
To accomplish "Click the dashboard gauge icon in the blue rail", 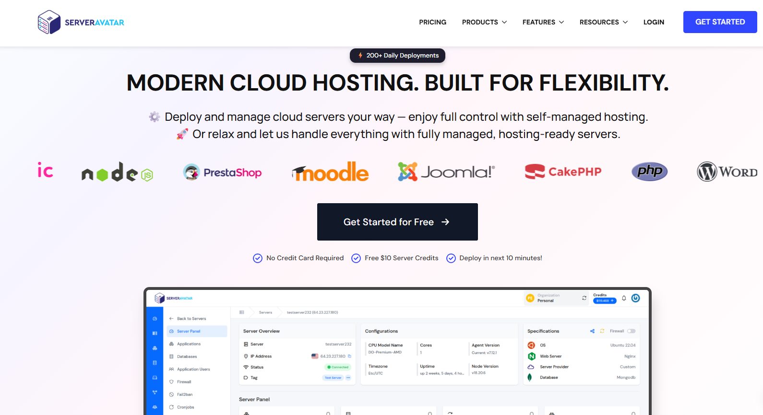I will click(x=155, y=319).
